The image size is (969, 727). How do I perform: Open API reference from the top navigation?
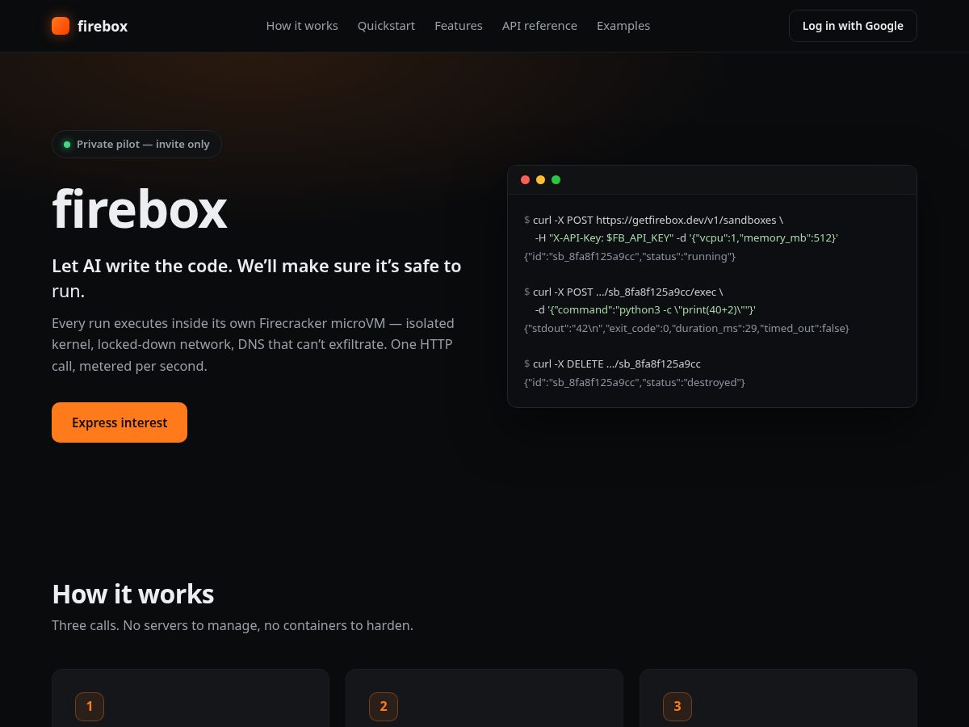539,26
